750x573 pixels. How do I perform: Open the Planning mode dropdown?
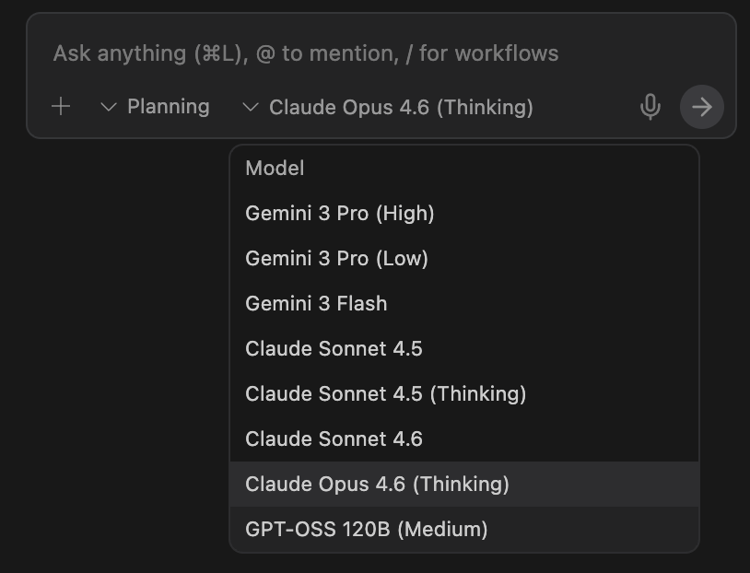coord(155,107)
